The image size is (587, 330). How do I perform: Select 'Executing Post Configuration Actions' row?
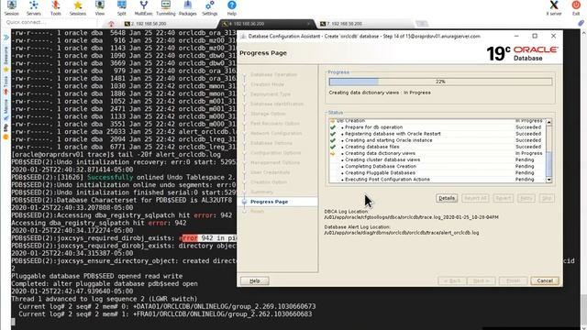pyautogui.click(x=437, y=180)
